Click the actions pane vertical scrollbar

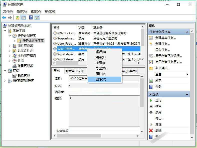coord(192,84)
